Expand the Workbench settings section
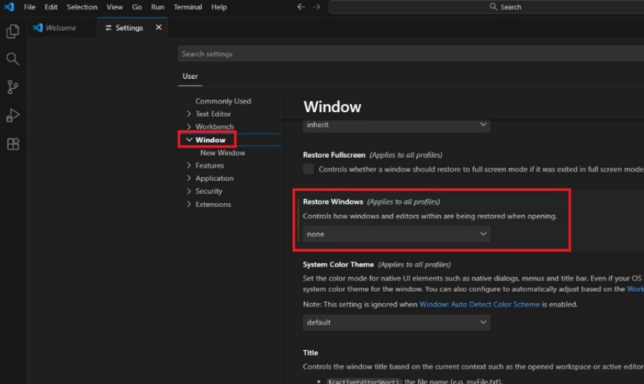 coord(215,126)
